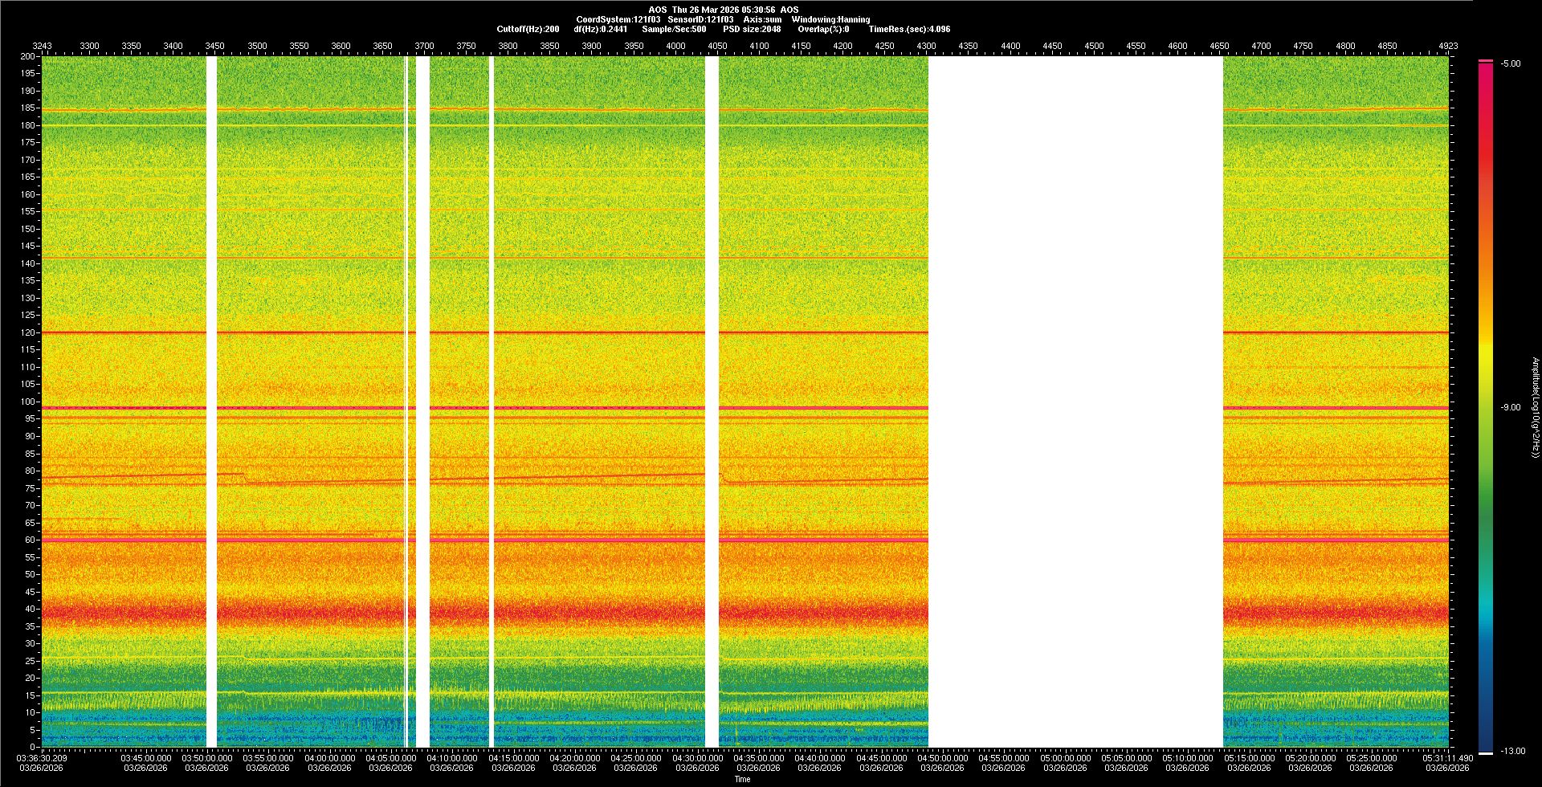1542x787 pixels.
Task: Select the narrow white gap near 03:50:00
Action: [211, 402]
